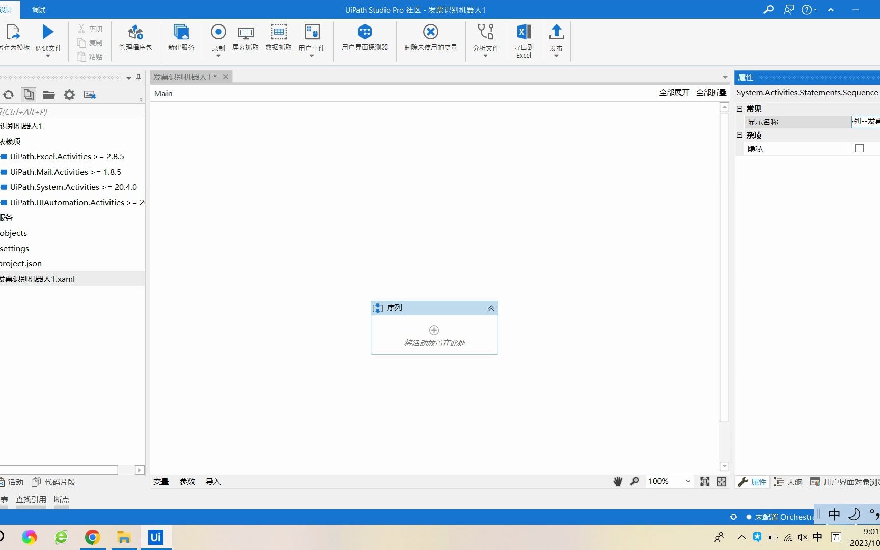The height and width of the screenshot is (550, 880).
Task: Collapse the 常见 property group
Action: (x=740, y=108)
